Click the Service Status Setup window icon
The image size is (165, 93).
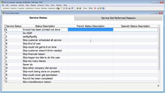[x=3, y=13]
